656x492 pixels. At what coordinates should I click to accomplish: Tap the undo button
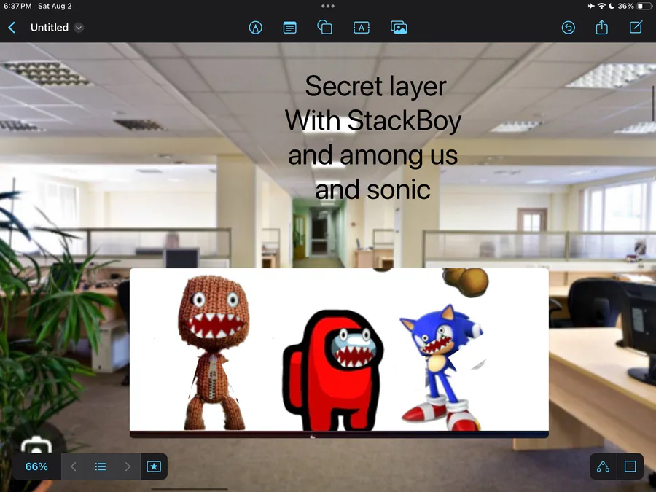pyautogui.click(x=568, y=28)
